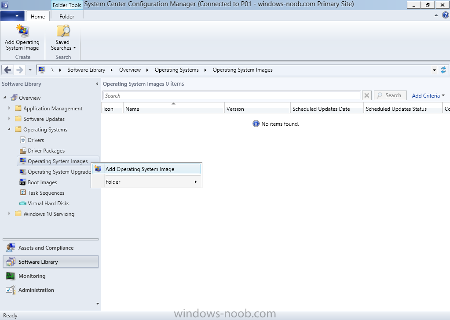The width and height of the screenshot is (450, 320).
Task: Click Application Management folder icon
Action: point(18,108)
